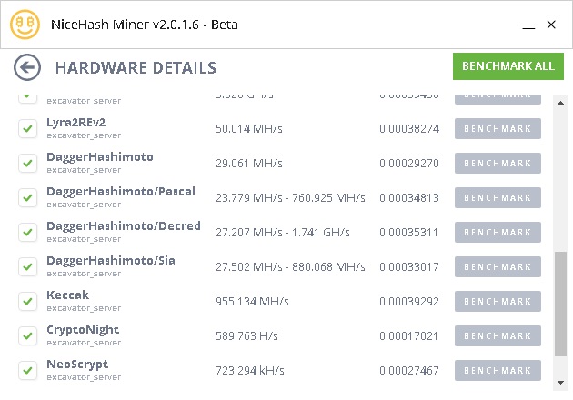This screenshot has width=573, height=400.
Task: Click the NeoScrypt algorithm name
Action: point(77,365)
